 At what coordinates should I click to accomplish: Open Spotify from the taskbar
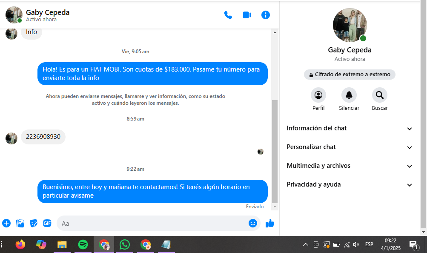[x=83, y=244]
